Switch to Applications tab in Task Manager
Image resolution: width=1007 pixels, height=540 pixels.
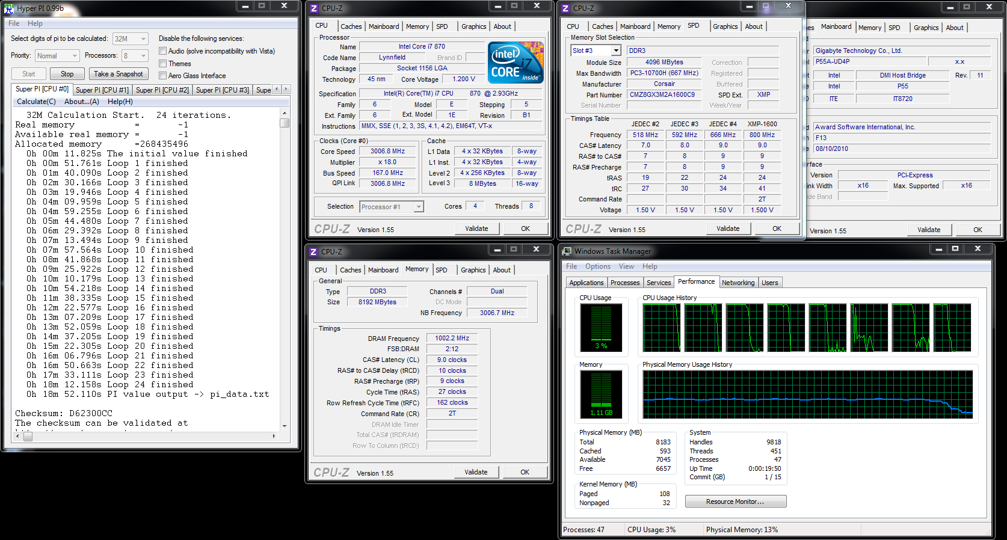coord(587,283)
